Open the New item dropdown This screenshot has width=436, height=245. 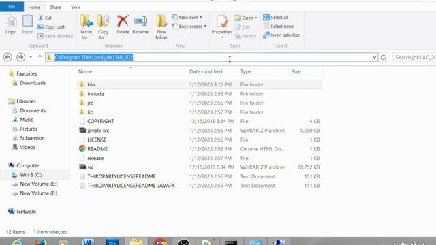point(187,17)
